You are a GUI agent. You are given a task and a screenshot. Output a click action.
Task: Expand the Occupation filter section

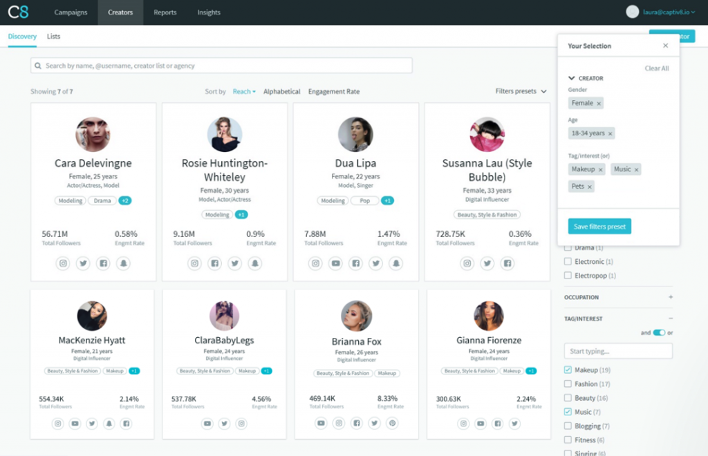coord(670,297)
